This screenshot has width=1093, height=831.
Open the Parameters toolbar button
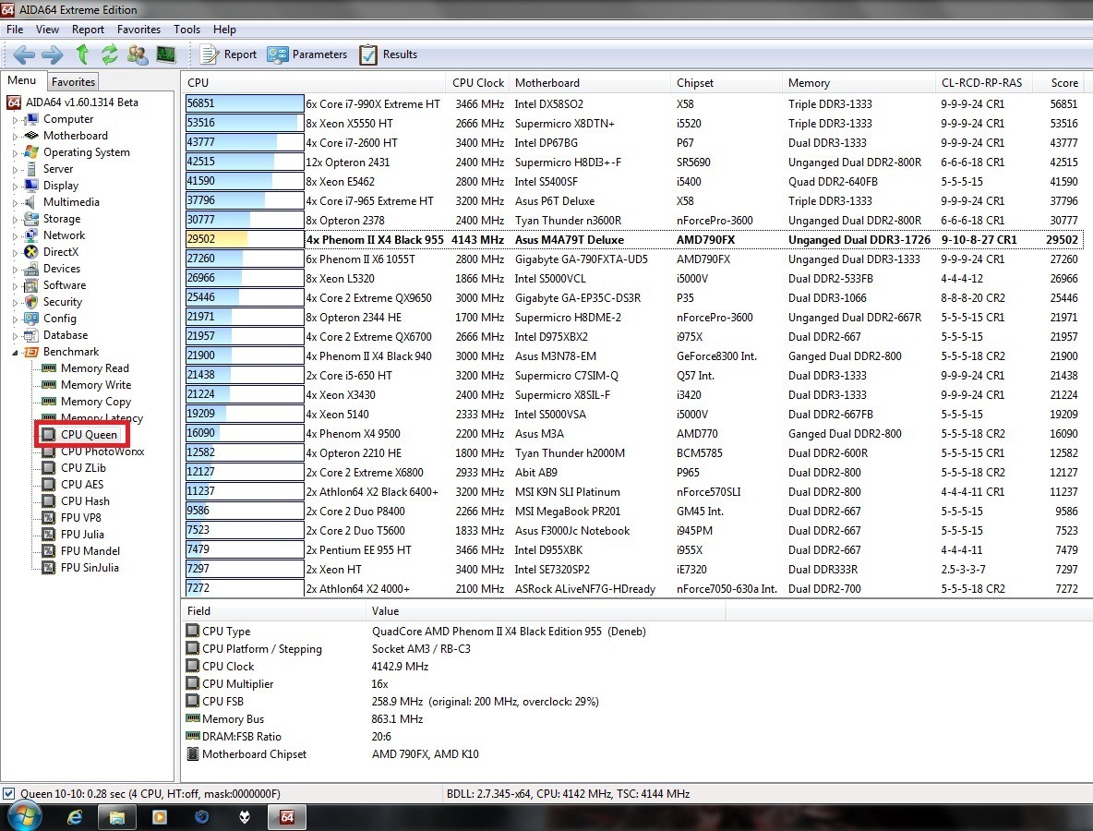pos(306,54)
